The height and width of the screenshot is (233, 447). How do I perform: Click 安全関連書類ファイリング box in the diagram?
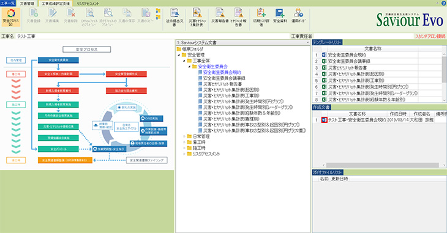click(146, 160)
